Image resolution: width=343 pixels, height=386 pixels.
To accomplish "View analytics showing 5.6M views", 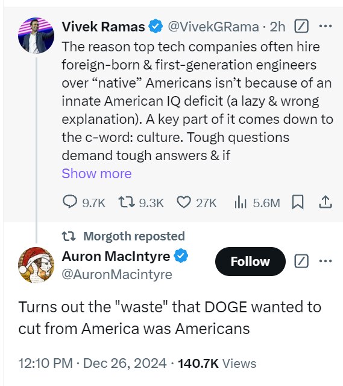I will [257, 202].
